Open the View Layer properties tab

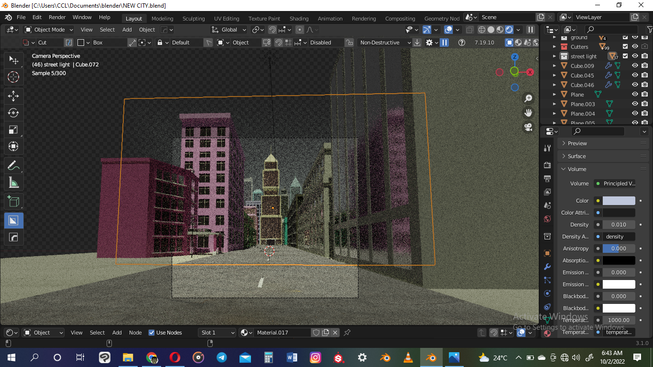tap(547, 192)
